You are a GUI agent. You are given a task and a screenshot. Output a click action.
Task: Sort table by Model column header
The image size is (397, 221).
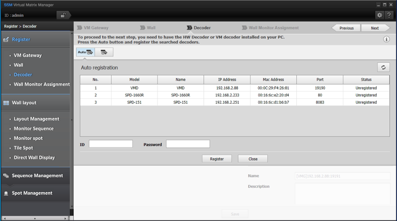134,79
